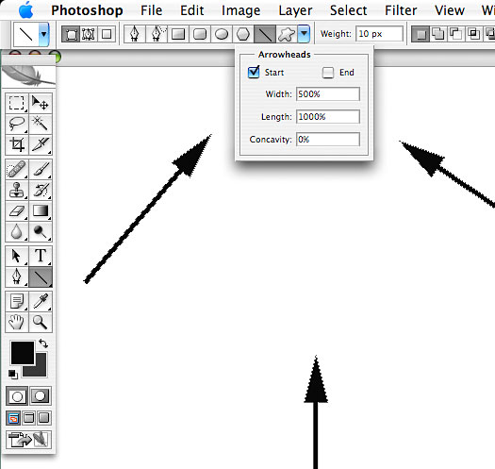
Task: Switch to Paths mode
Action: tap(89, 34)
